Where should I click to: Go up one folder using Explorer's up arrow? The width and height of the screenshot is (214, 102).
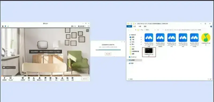136,30
